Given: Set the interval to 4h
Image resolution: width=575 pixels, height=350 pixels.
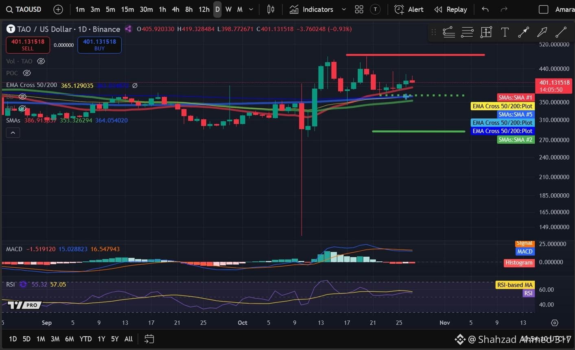Looking at the screenshot, I should point(175,9).
